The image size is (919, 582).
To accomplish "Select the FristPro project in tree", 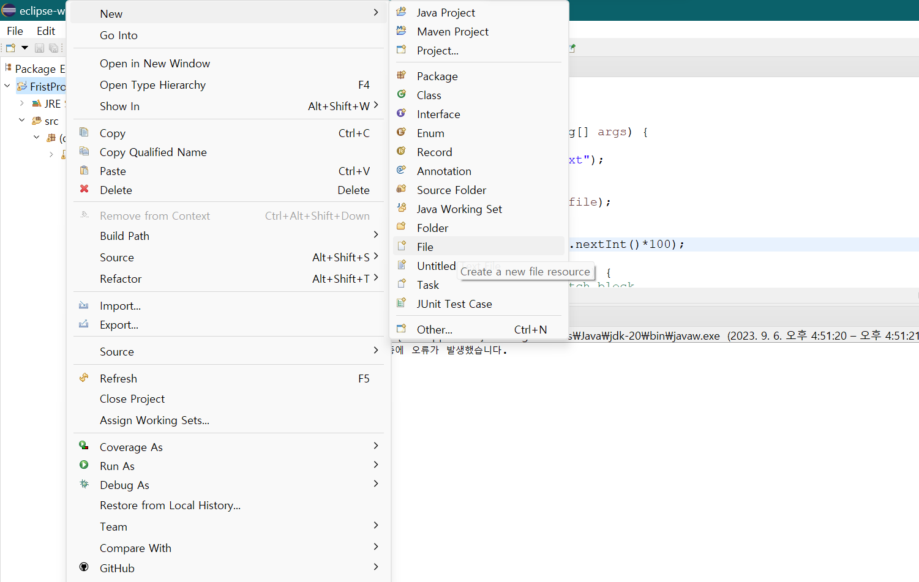I will tap(42, 86).
